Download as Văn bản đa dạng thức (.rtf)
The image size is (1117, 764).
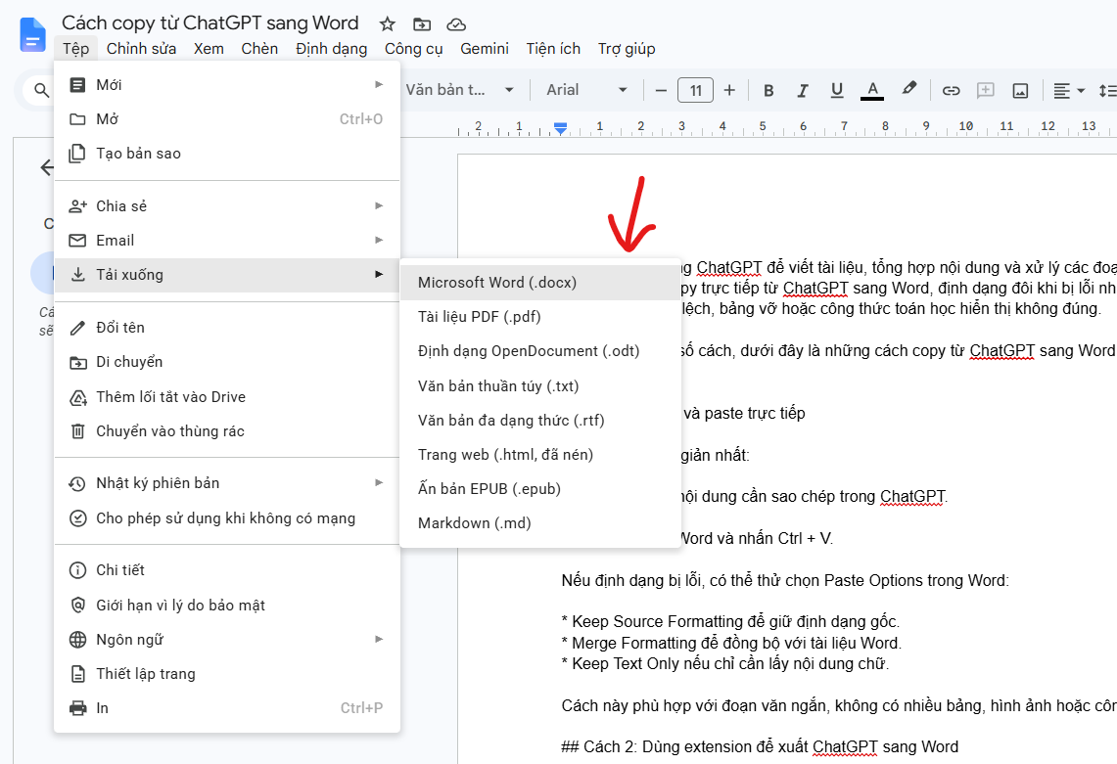(540, 420)
